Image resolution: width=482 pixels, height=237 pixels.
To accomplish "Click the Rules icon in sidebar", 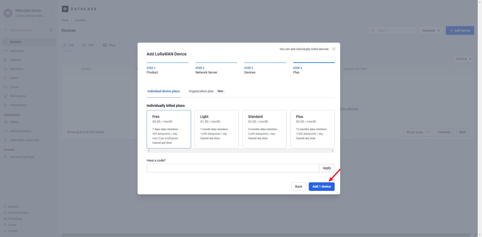I will click(x=5, y=78).
